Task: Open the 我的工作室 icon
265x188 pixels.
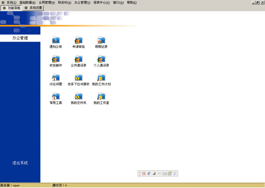Action: 101,96
